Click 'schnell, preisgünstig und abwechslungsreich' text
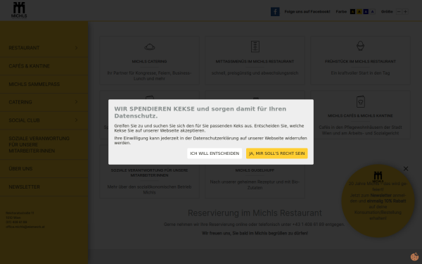 pos(255,73)
